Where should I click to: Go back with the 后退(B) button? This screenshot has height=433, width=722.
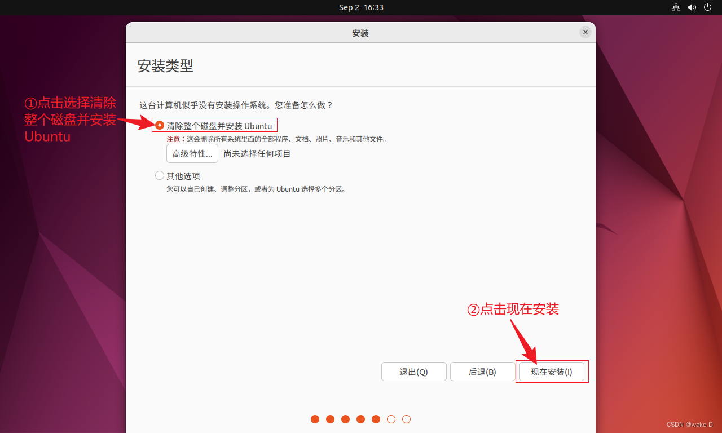tap(483, 372)
